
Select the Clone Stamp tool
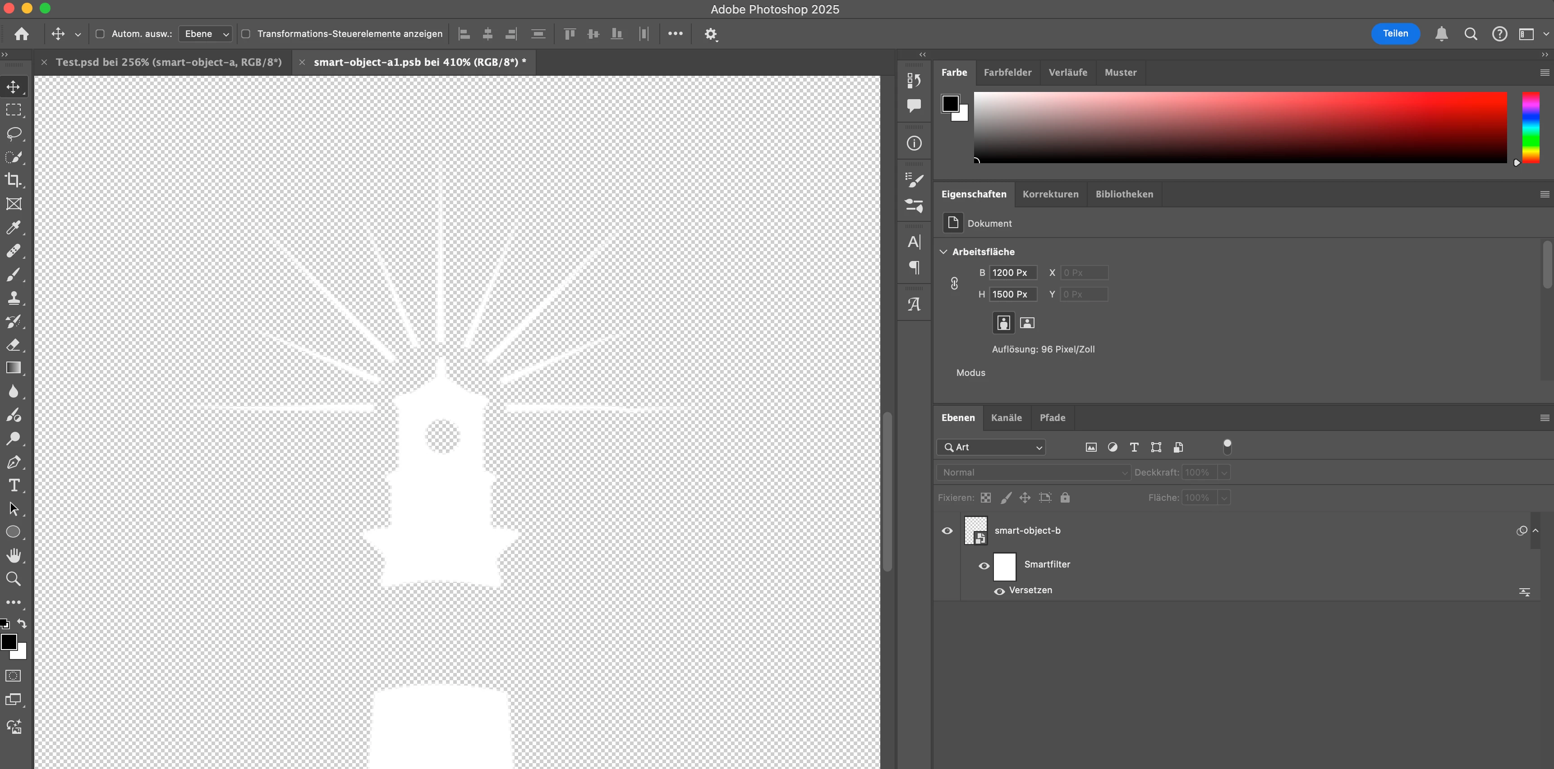click(13, 298)
